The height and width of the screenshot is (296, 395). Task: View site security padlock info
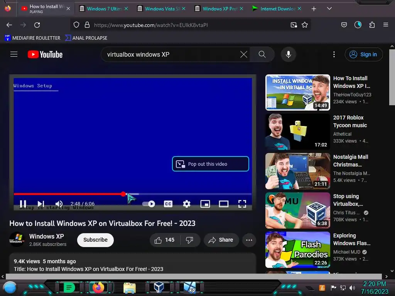click(x=87, y=25)
